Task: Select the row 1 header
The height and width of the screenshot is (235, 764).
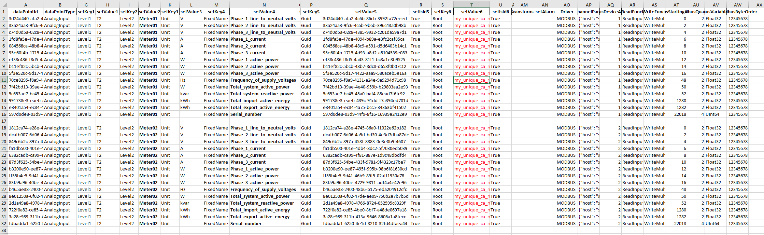Action: [4, 12]
